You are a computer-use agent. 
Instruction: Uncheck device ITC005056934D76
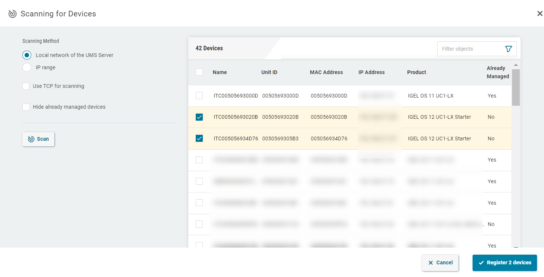pyautogui.click(x=199, y=138)
